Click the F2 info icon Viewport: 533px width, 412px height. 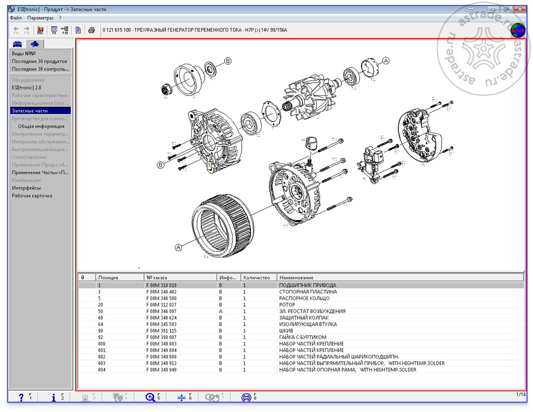click(54, 397)
